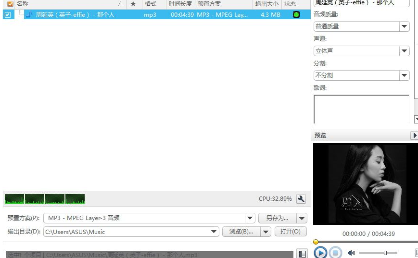Screen dimensions: 418x258
Task: Sort by the star favorite column header
Action: 133,4
